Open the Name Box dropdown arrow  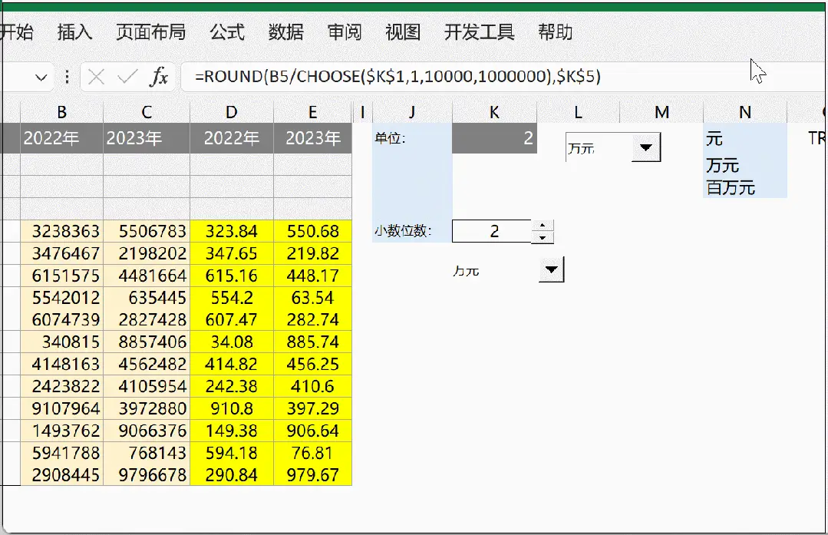pyautogui.click(x=42, y=77)
